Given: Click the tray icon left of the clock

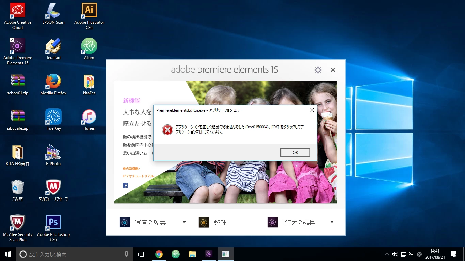Looking at the screenshot, I should [x=419, y=254].
